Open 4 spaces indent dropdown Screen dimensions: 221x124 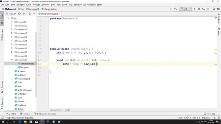(x=206, y=118)
